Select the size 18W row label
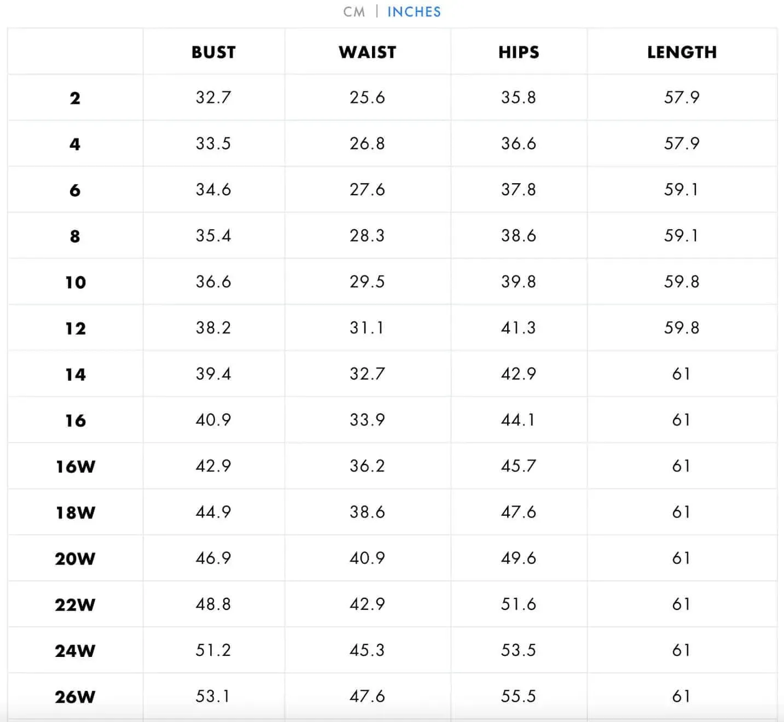784x722 pixels. (x=76, y=513)
